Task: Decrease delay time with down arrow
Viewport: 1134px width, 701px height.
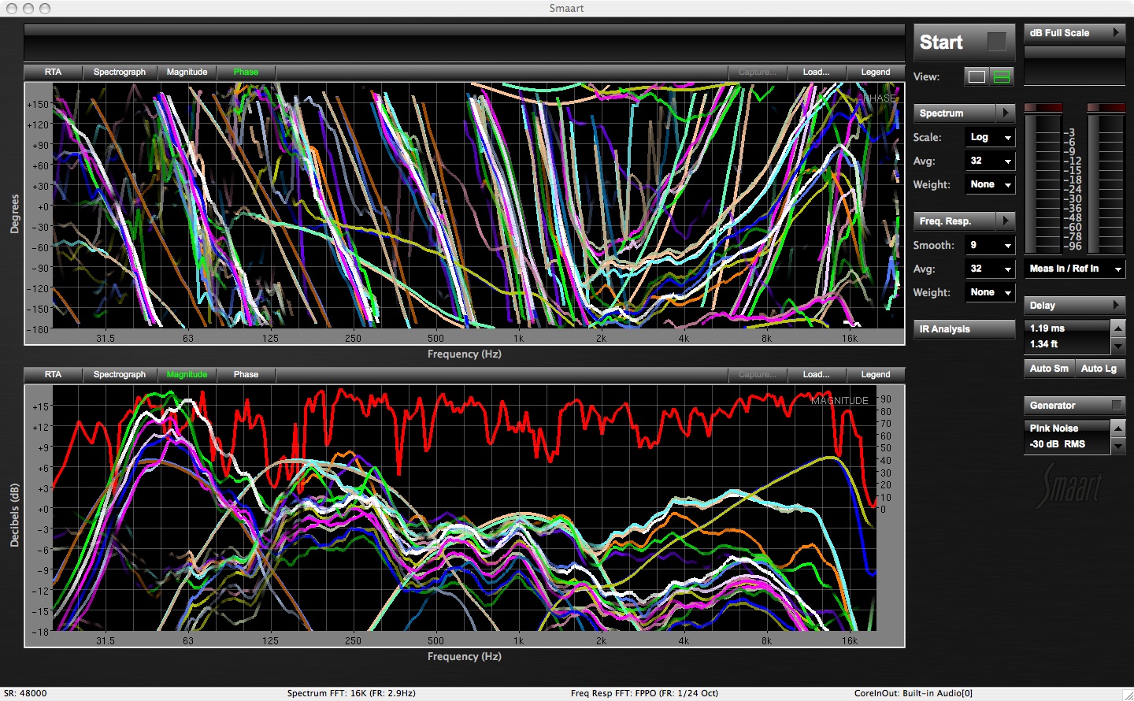Action: 1117,345
